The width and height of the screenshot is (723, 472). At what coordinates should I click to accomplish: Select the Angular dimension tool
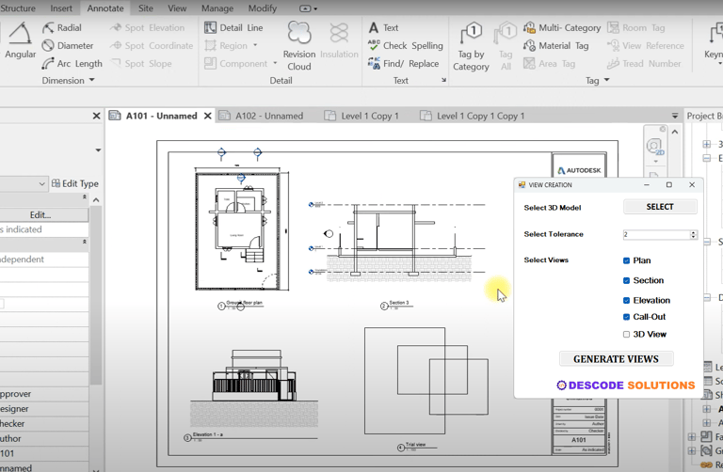[20, 41]
